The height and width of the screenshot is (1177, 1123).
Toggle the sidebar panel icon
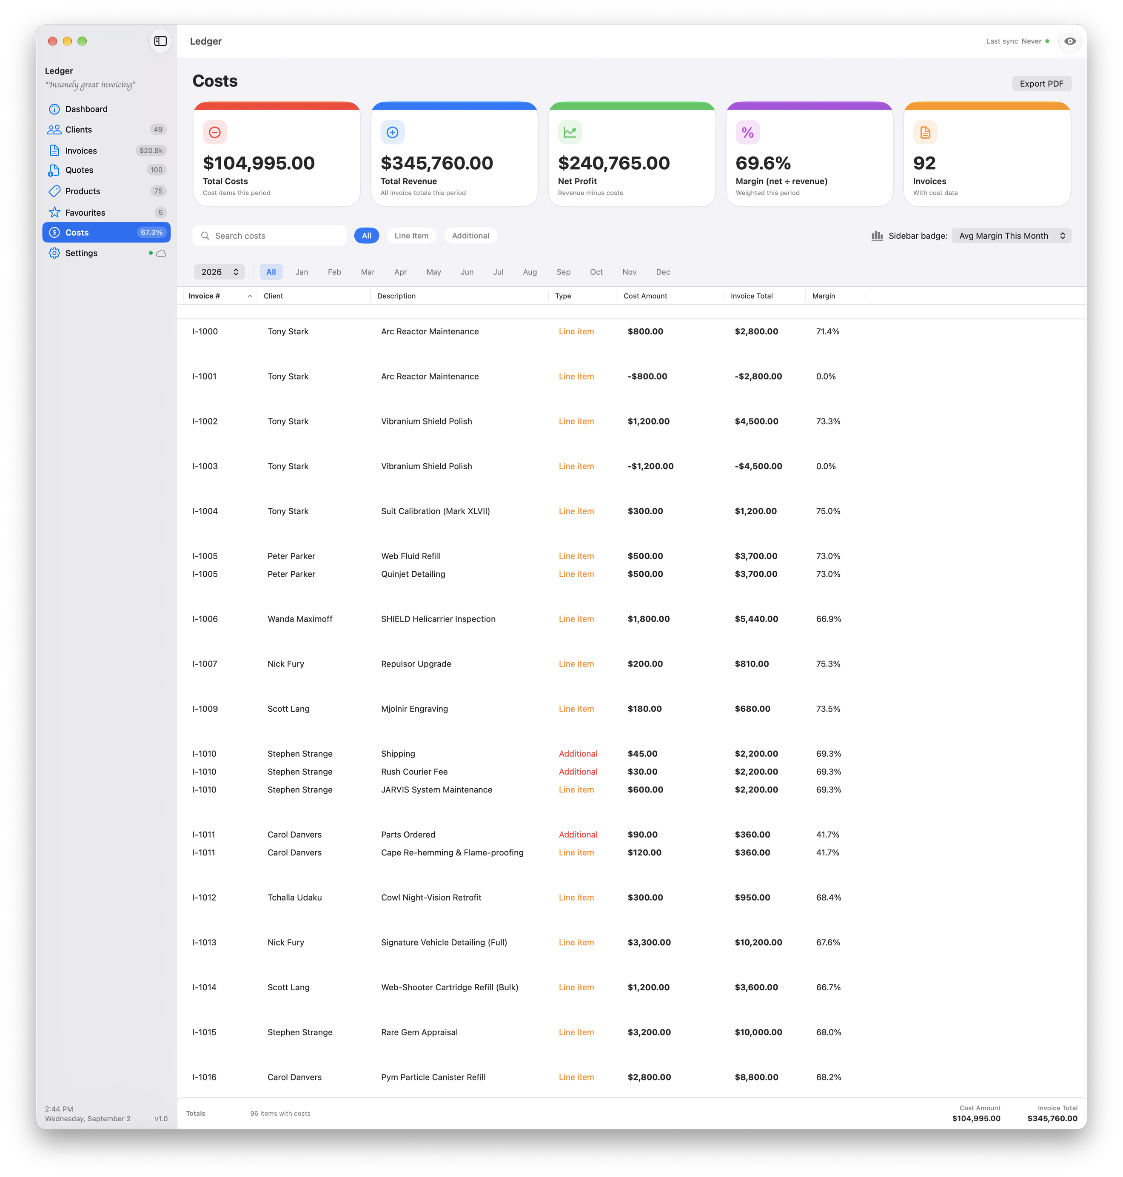tap(160, 41)
